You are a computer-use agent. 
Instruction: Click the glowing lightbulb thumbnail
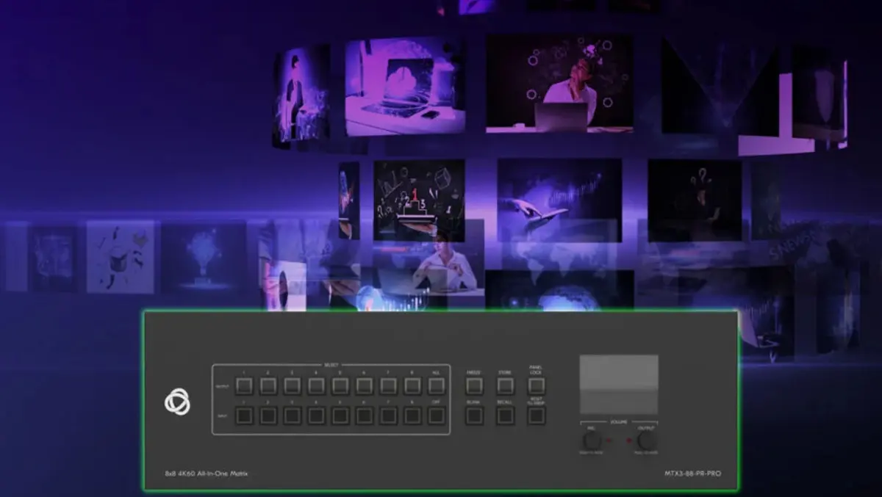tap(203, 257)
